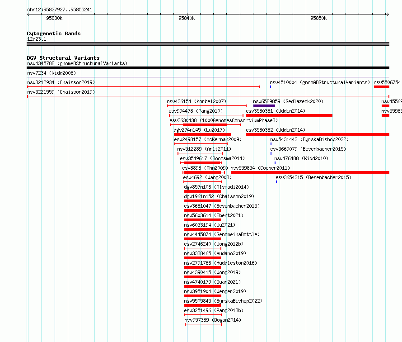This screenshot has height=342, width=402.
Task: Click the nsv476488 (Kidd2010) label
Action: pyautogui.click(x=301, y=158)
